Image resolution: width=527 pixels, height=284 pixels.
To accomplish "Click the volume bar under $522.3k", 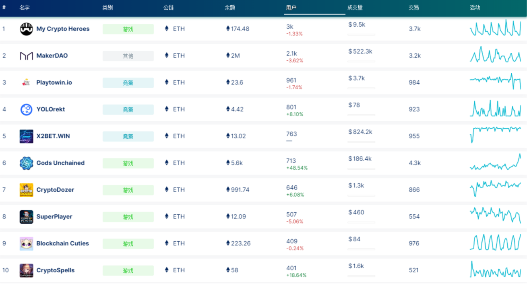I will (361, 62).
